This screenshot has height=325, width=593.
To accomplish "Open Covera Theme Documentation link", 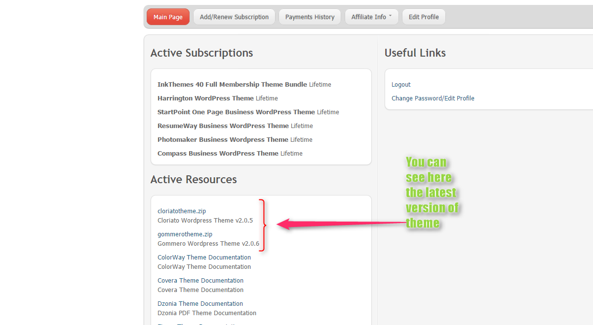I will (200, 281).
